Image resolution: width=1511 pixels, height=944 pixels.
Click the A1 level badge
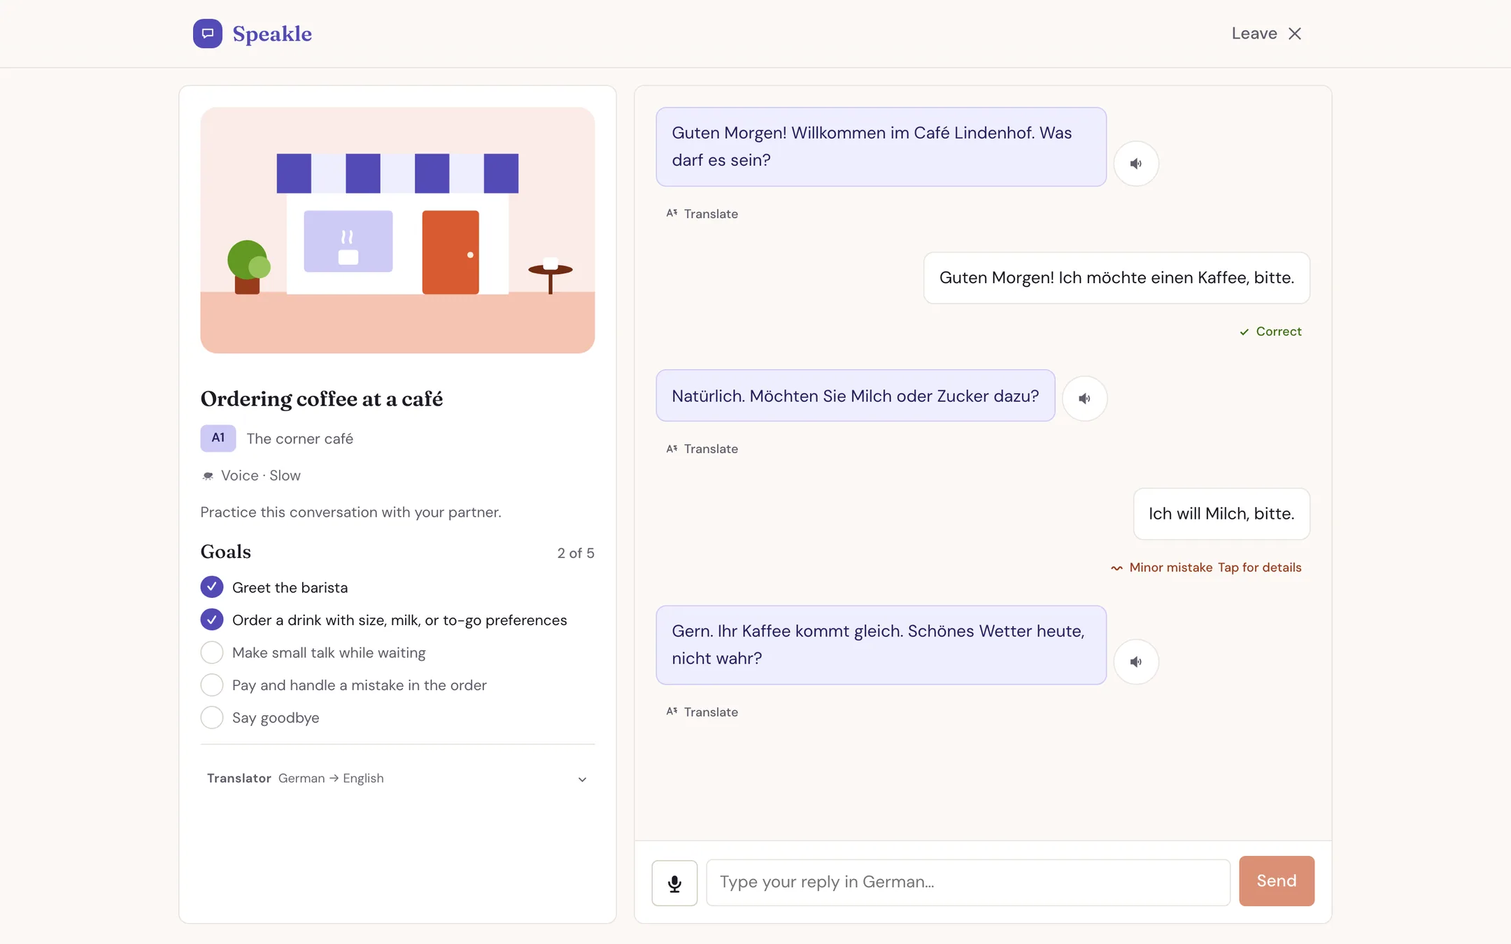coord(218,438)
